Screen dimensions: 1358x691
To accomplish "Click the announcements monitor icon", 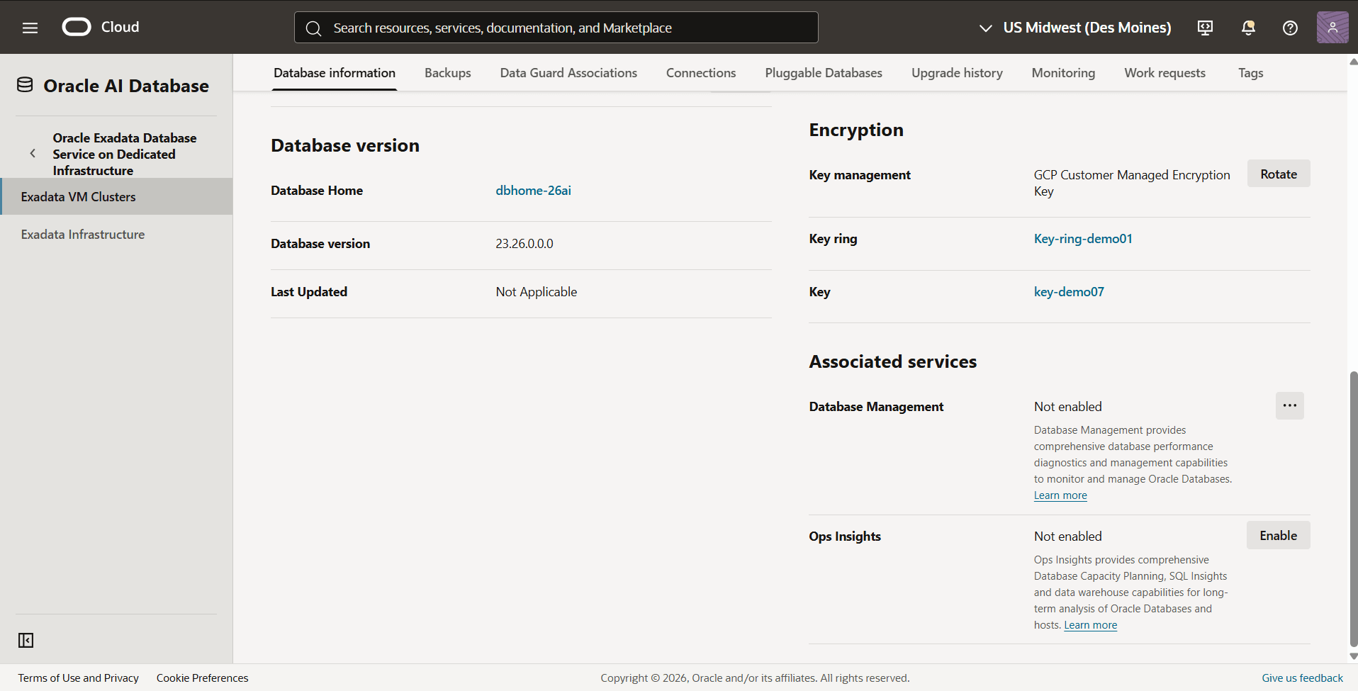I will [x=1205, y=28].
